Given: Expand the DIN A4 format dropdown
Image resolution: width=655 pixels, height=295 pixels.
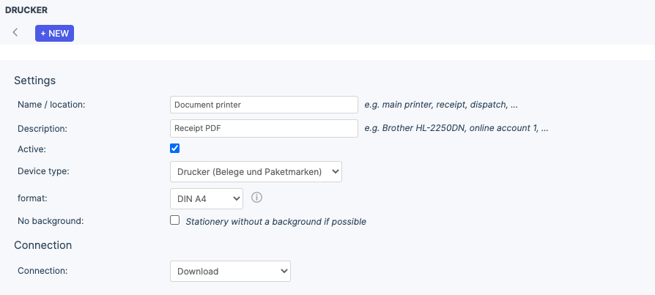Looking at the screenshot, I should click(207, 198).
